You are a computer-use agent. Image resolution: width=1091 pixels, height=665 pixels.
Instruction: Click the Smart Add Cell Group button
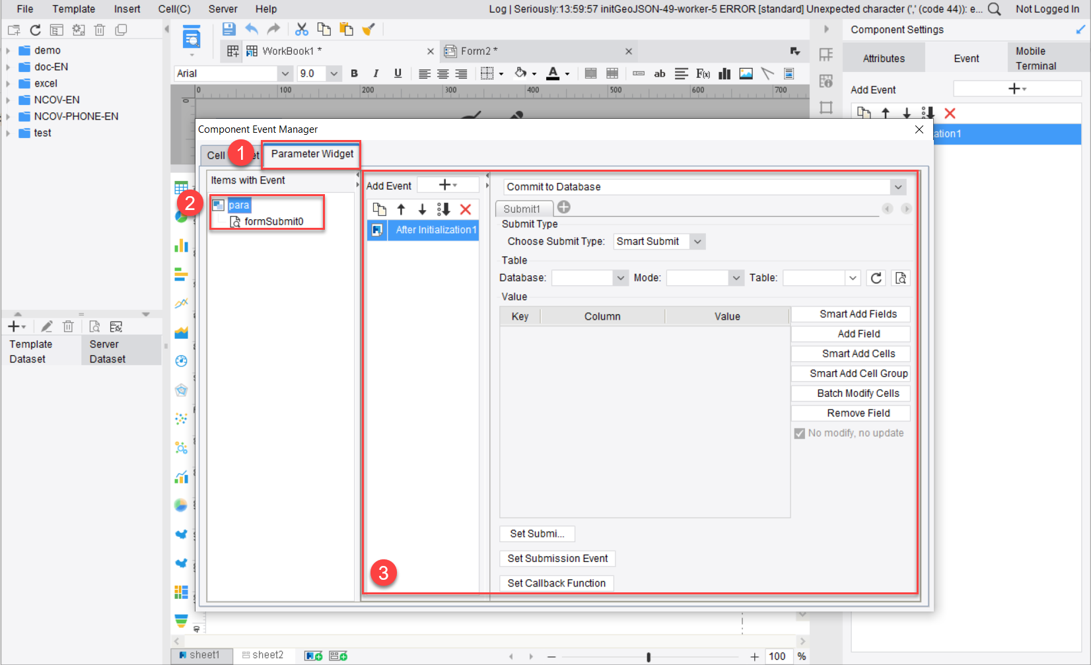click(x=851, y=374)
